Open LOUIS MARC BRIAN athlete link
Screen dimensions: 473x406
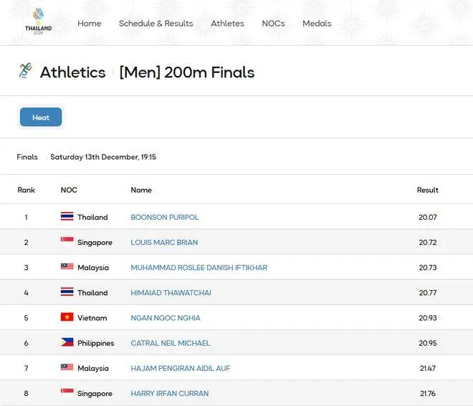[x=164, y=242]
